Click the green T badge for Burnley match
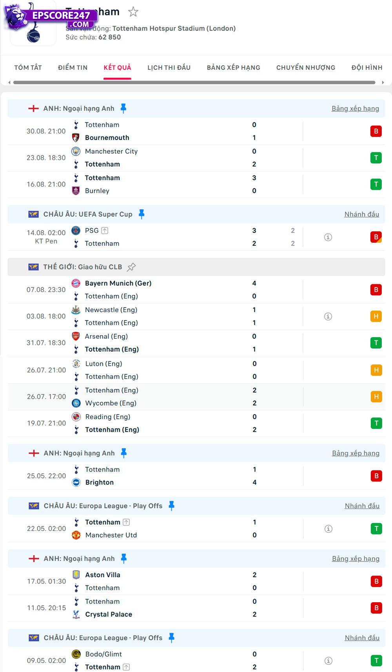 376,184
